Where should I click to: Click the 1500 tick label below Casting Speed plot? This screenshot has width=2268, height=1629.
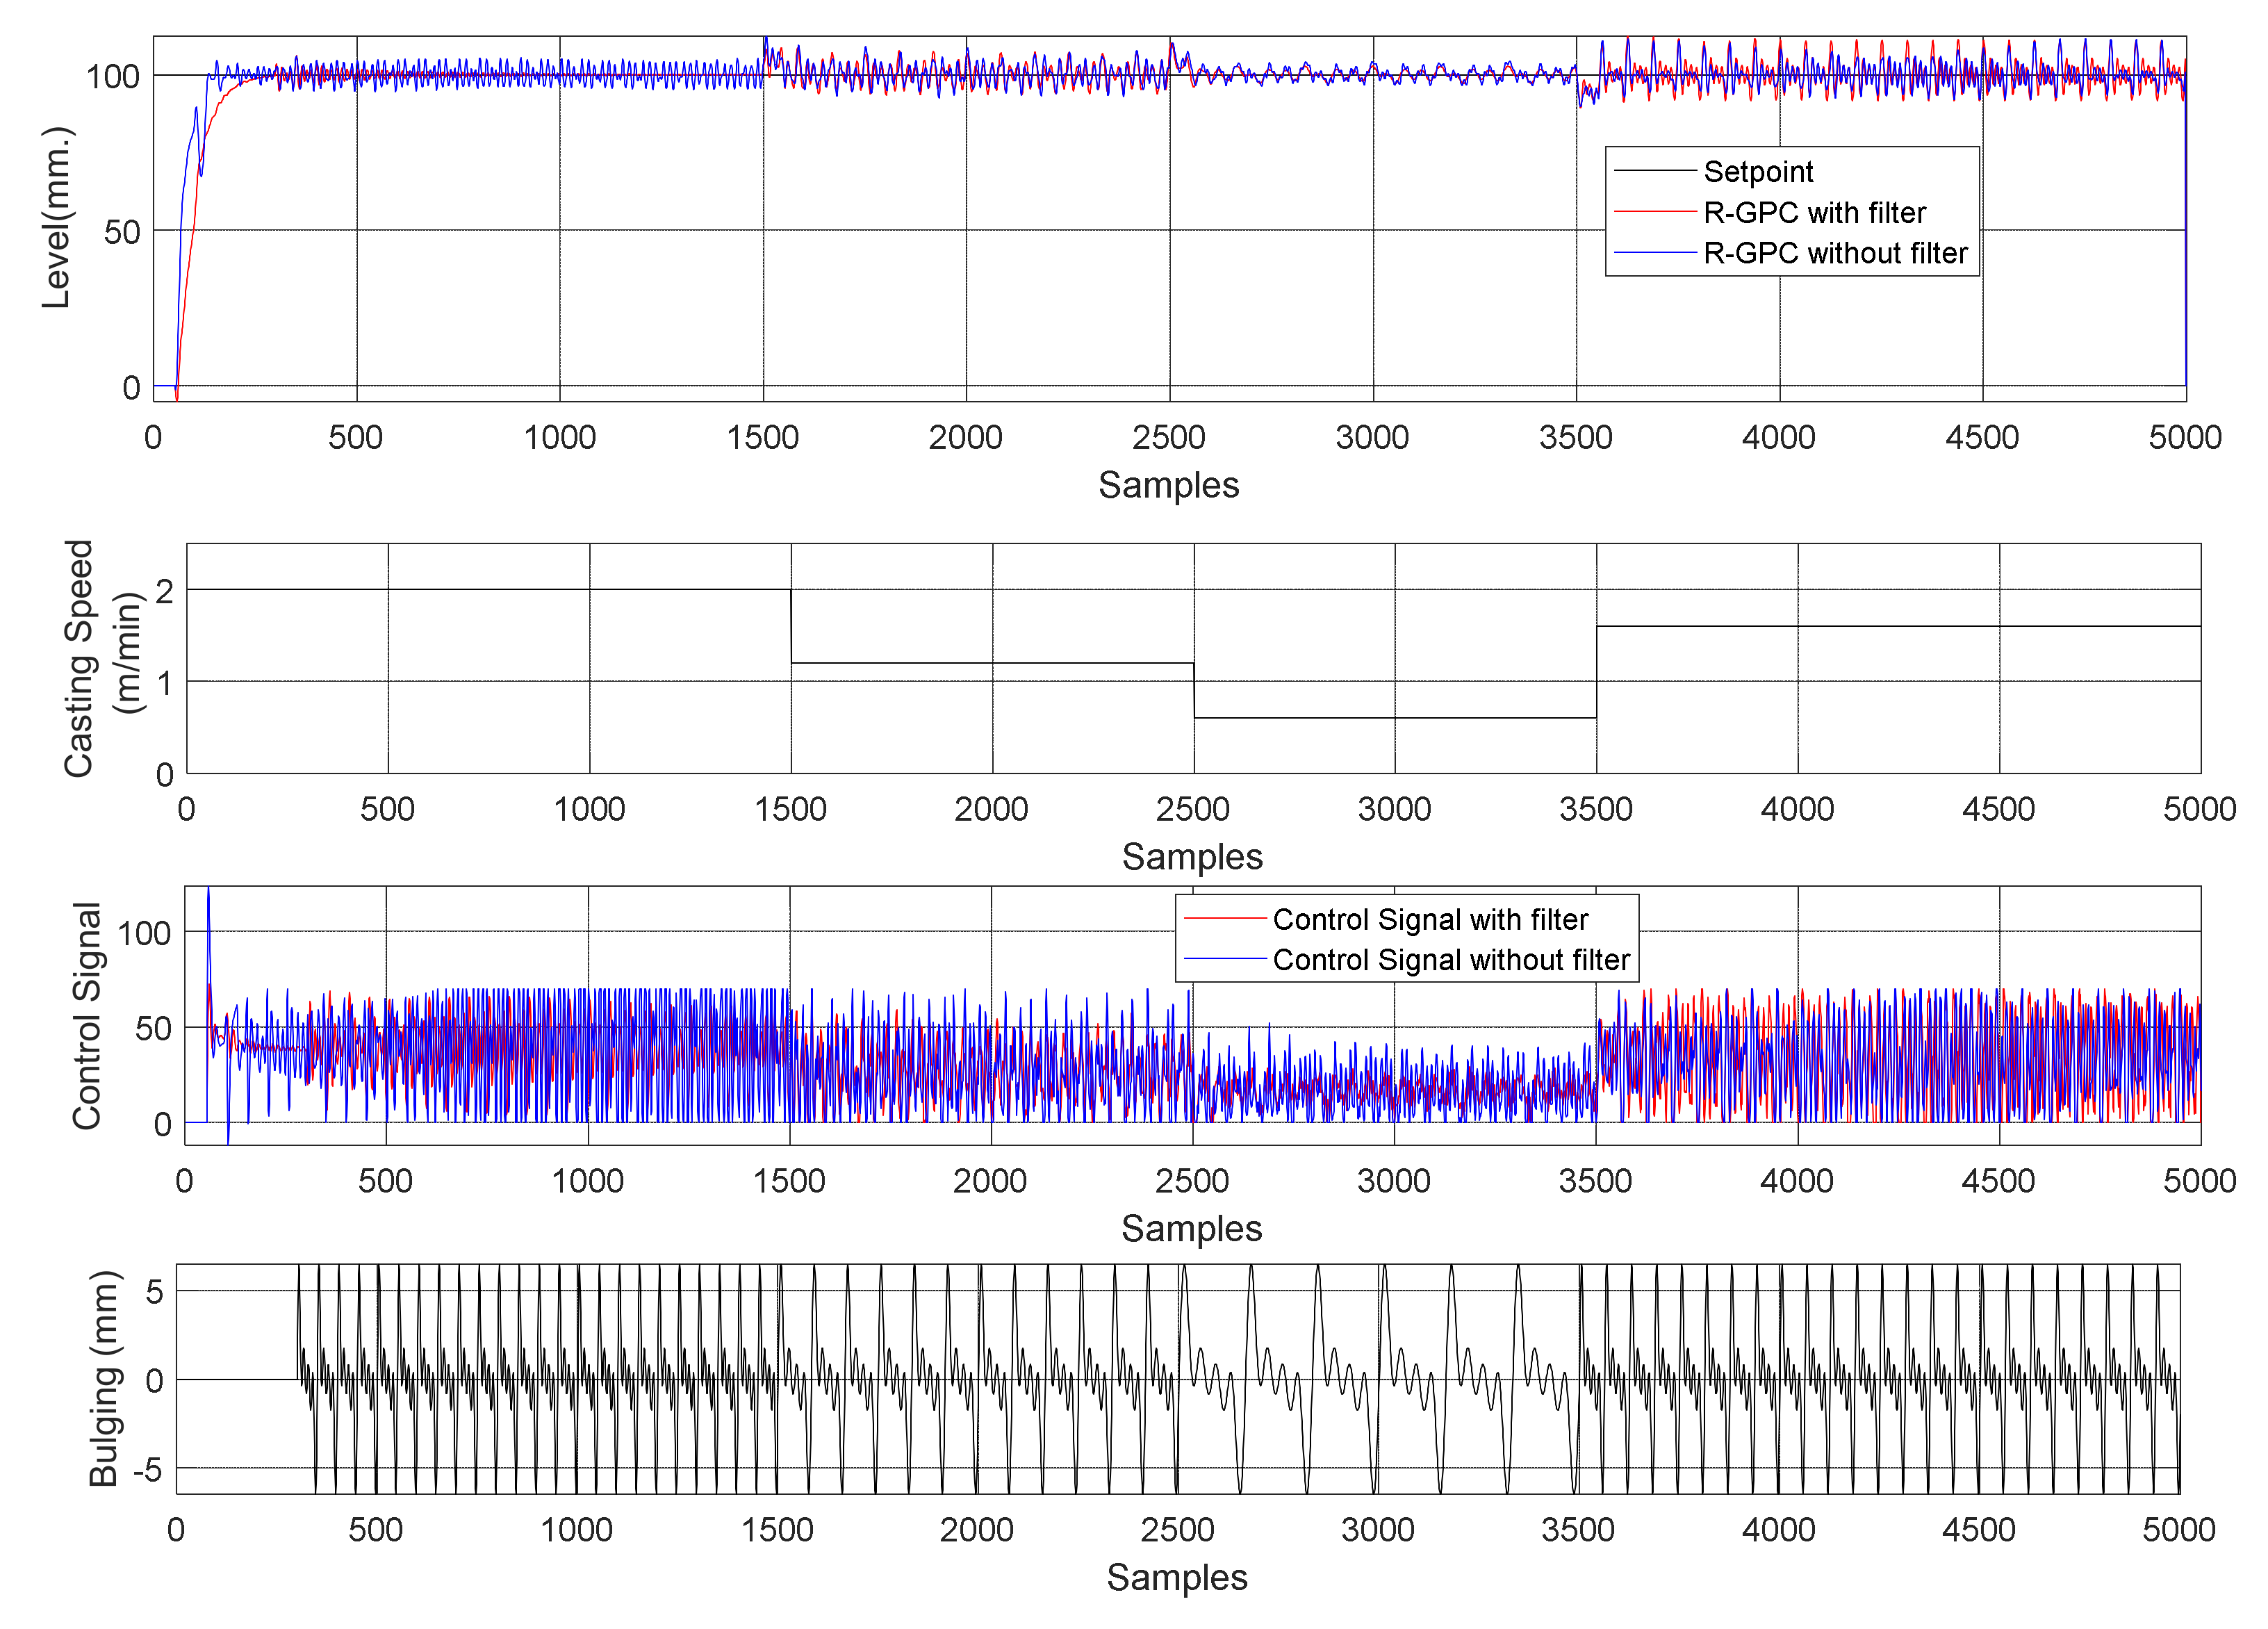pyautogui.click(x=790, y=809)
